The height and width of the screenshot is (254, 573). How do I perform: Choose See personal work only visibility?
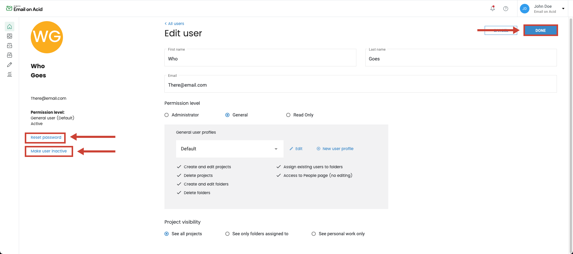314,234
